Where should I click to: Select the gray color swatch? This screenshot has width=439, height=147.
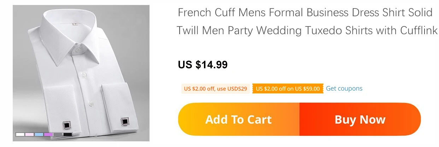click(58, 134)
